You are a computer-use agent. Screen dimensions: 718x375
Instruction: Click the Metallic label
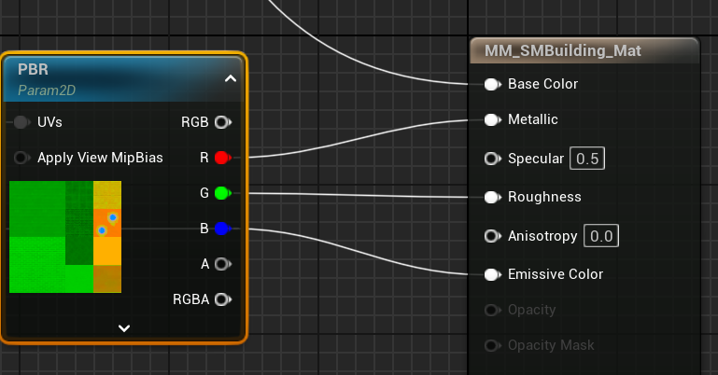[533, 119]
